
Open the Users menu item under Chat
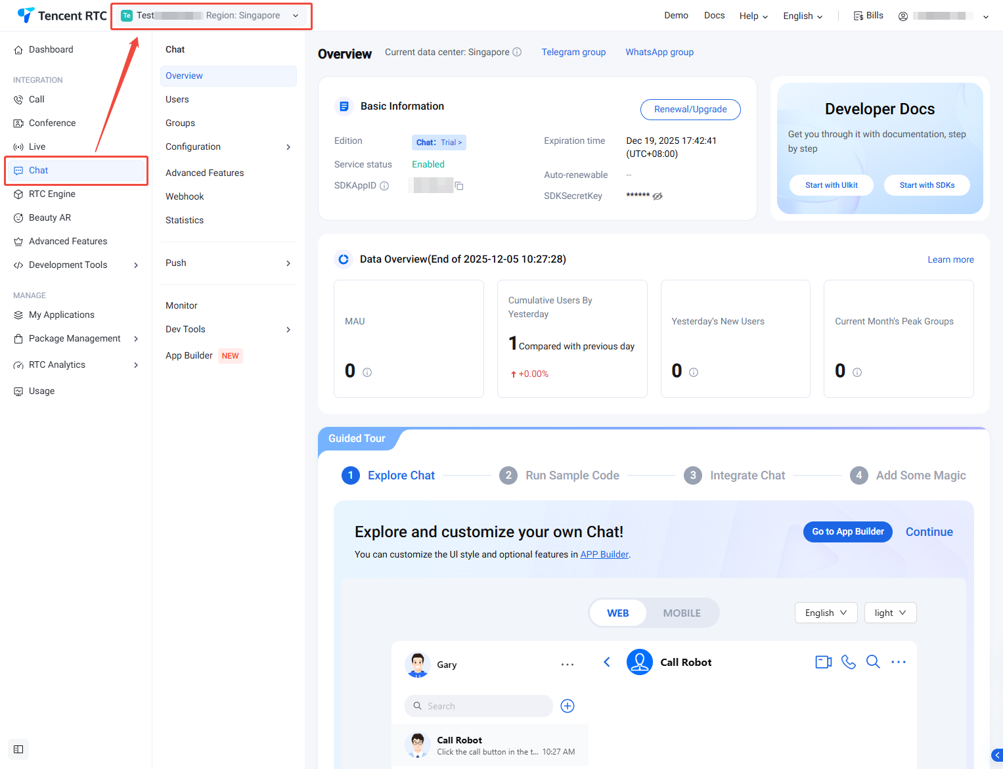(177, 100)
